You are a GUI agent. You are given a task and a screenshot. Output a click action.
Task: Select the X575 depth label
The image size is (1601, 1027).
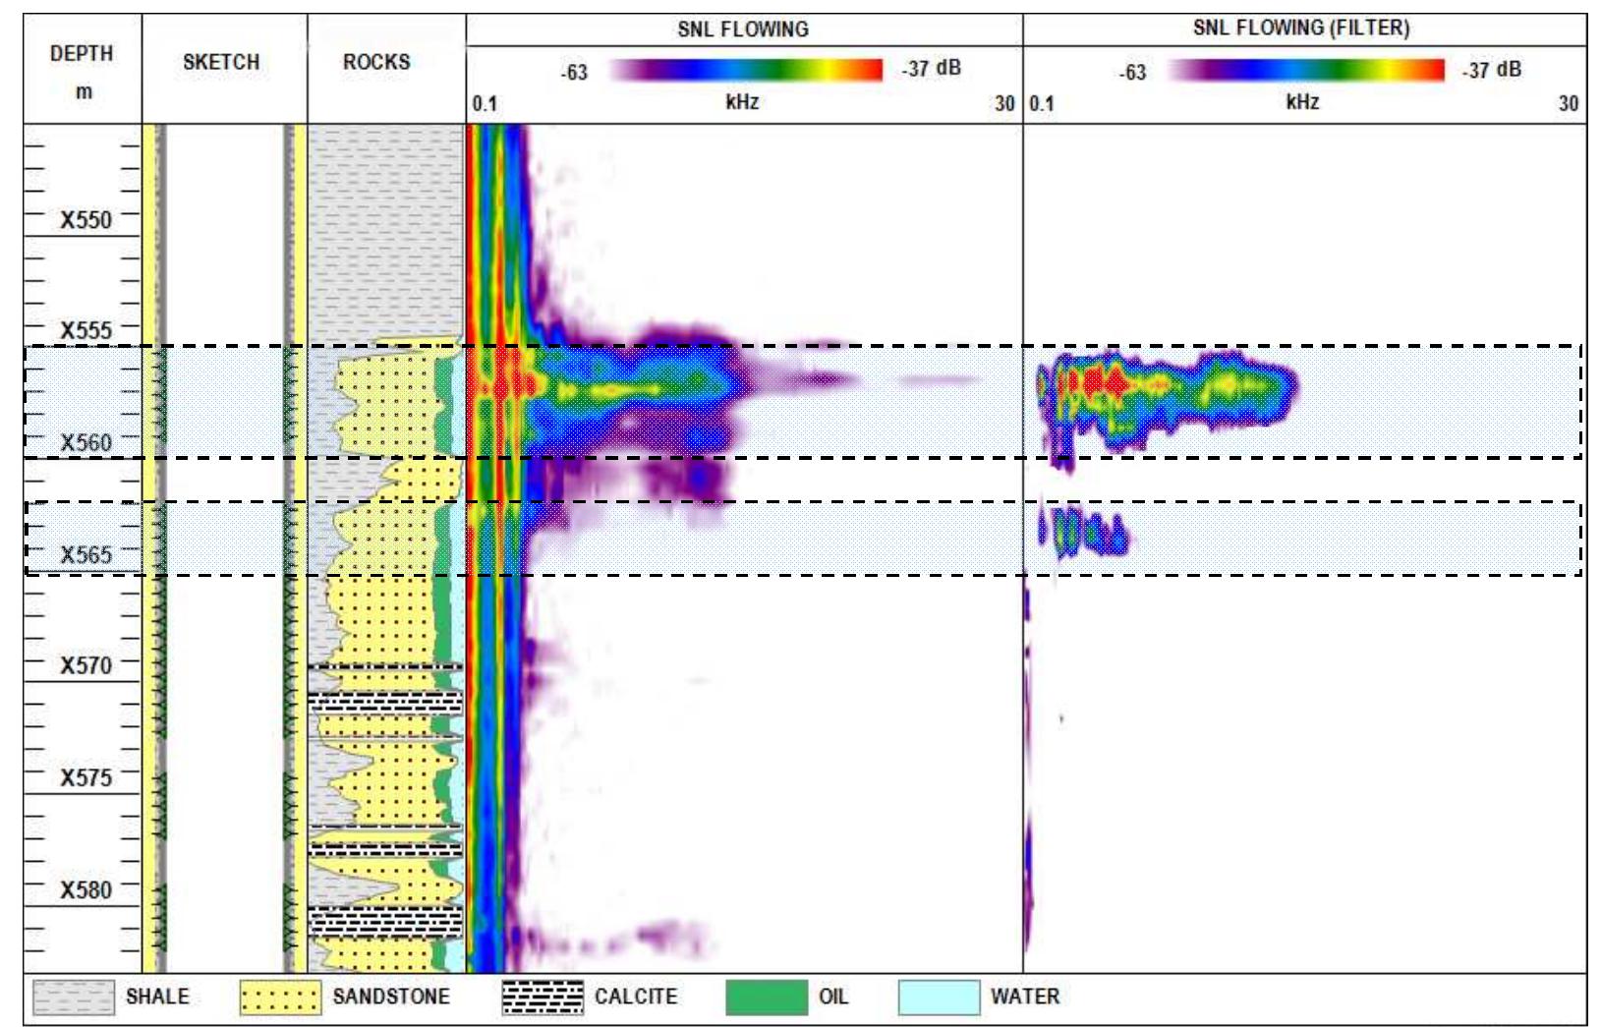pos(86,778)
